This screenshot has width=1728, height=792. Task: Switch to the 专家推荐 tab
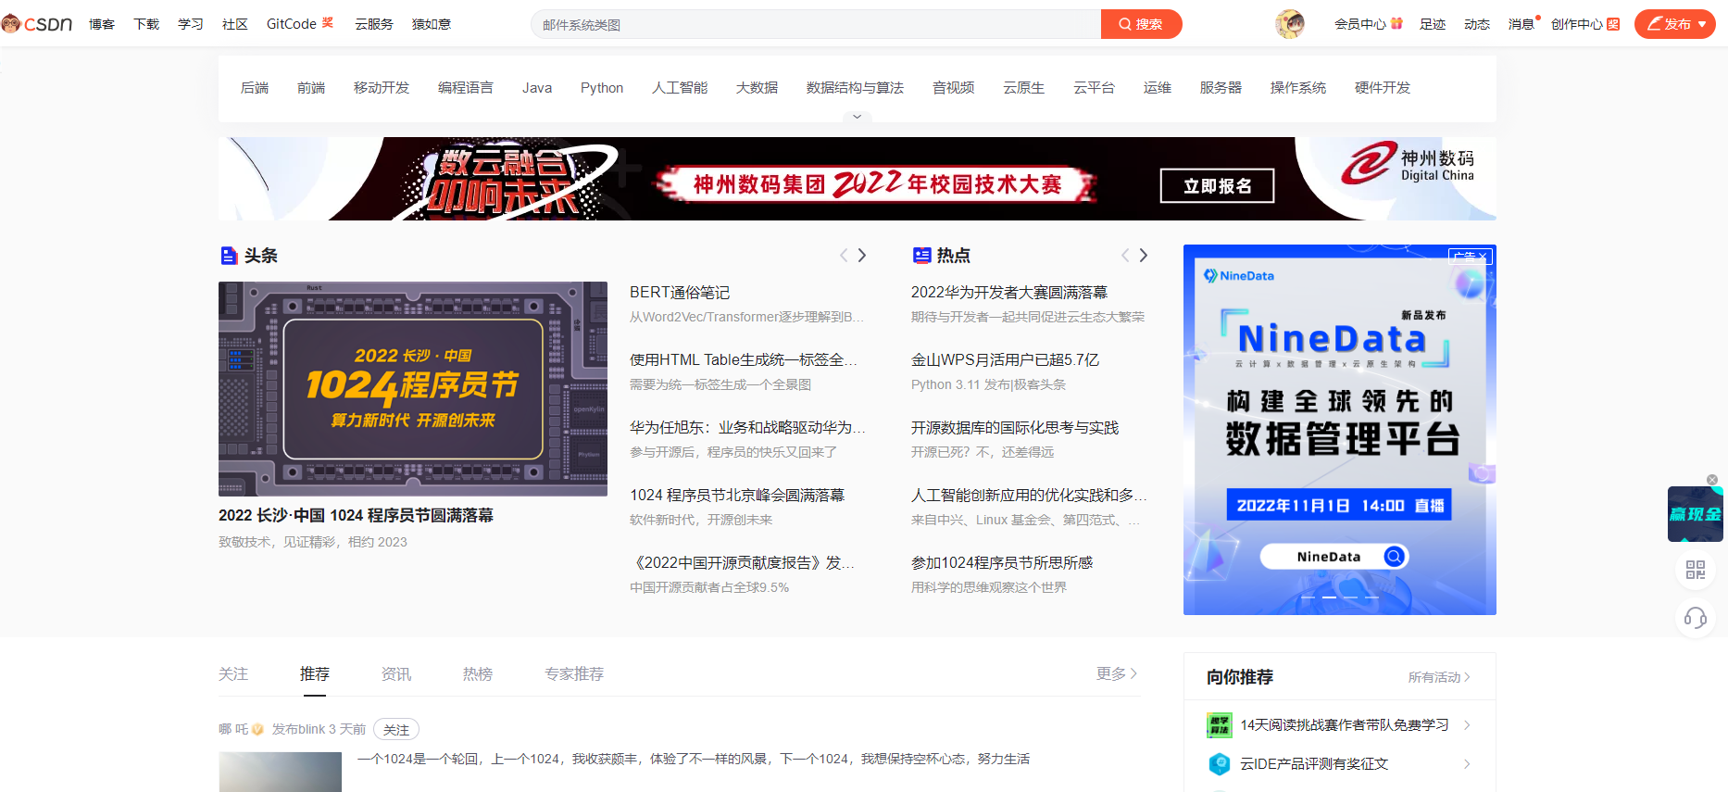pos(574,673)
